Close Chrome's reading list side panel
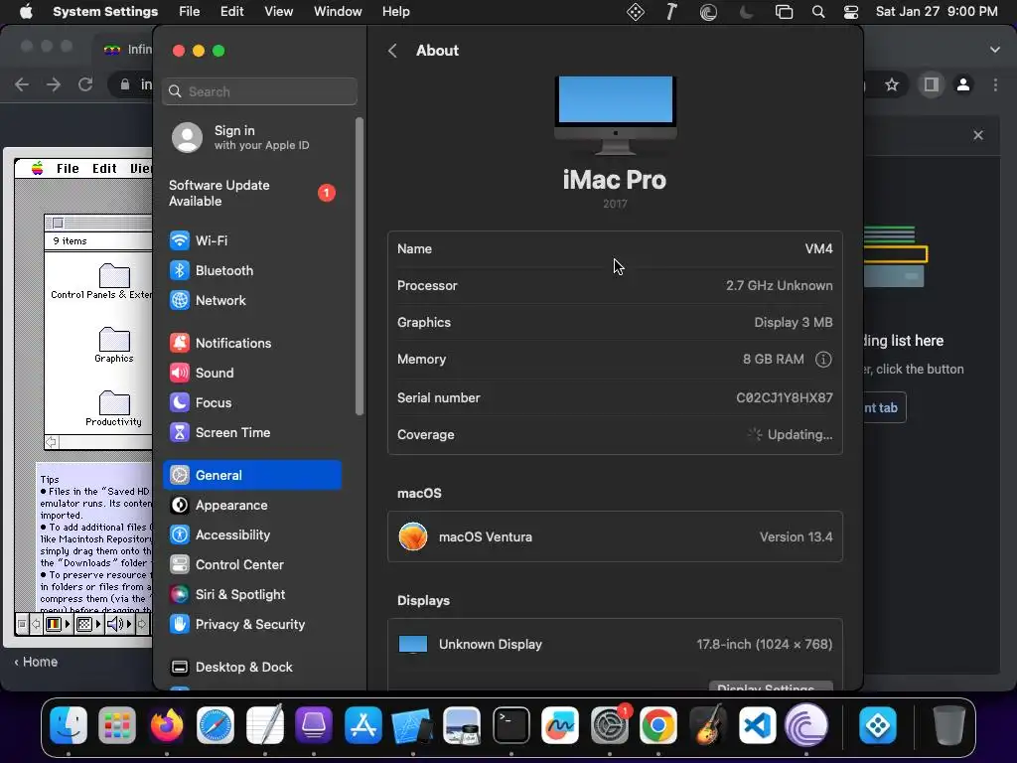1017x763 pixels. (978, 135)
